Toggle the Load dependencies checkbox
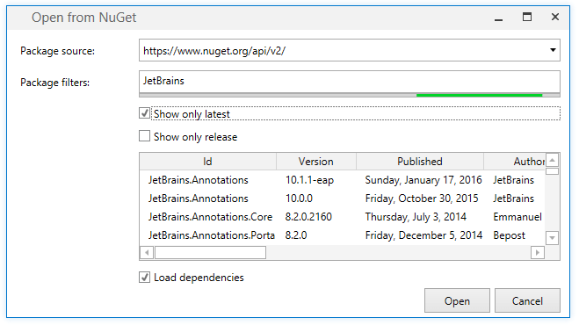This screenshot has width=579, height=325. (x=144, y=277)
